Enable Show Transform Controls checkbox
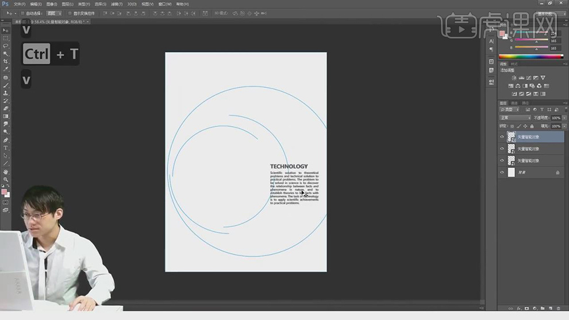This screenshot has width=569, height=320. [x=70, y=13]
